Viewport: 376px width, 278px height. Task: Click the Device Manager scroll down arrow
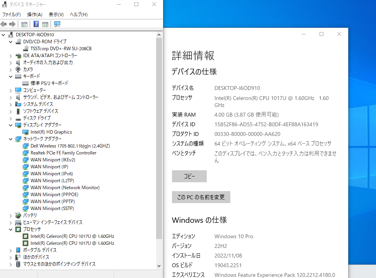pos(159,266)
